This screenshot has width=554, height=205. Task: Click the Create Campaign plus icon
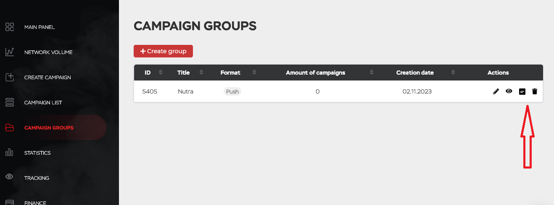(x=10, y=78)
